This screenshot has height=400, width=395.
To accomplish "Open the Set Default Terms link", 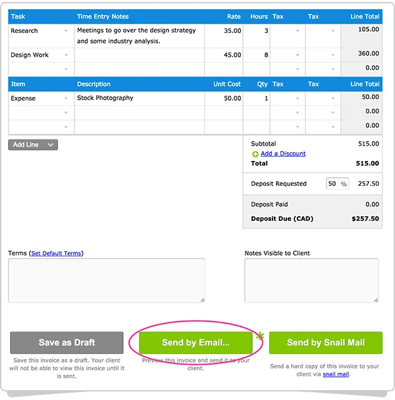I will (57, 253).
